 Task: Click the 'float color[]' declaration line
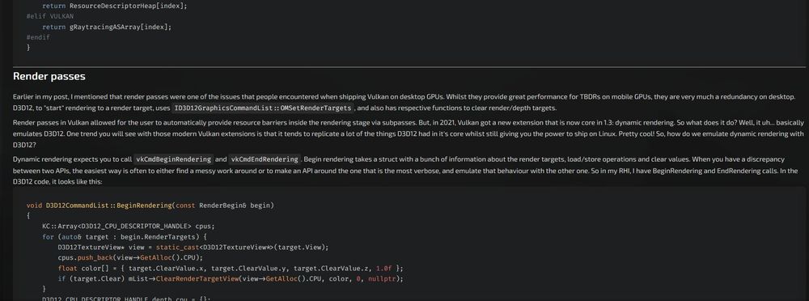(x=231, y=269)
